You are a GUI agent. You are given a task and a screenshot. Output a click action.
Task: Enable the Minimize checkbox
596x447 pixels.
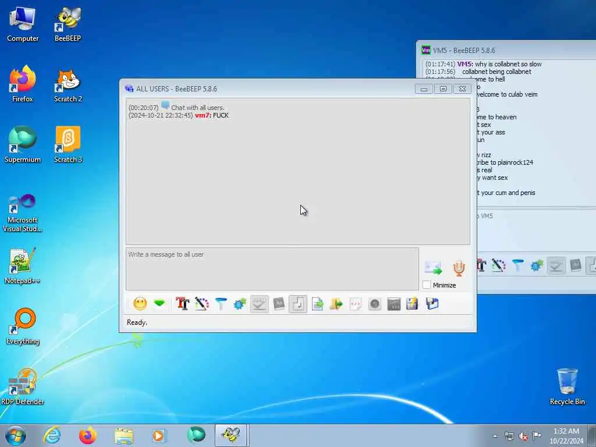(427, 285)
